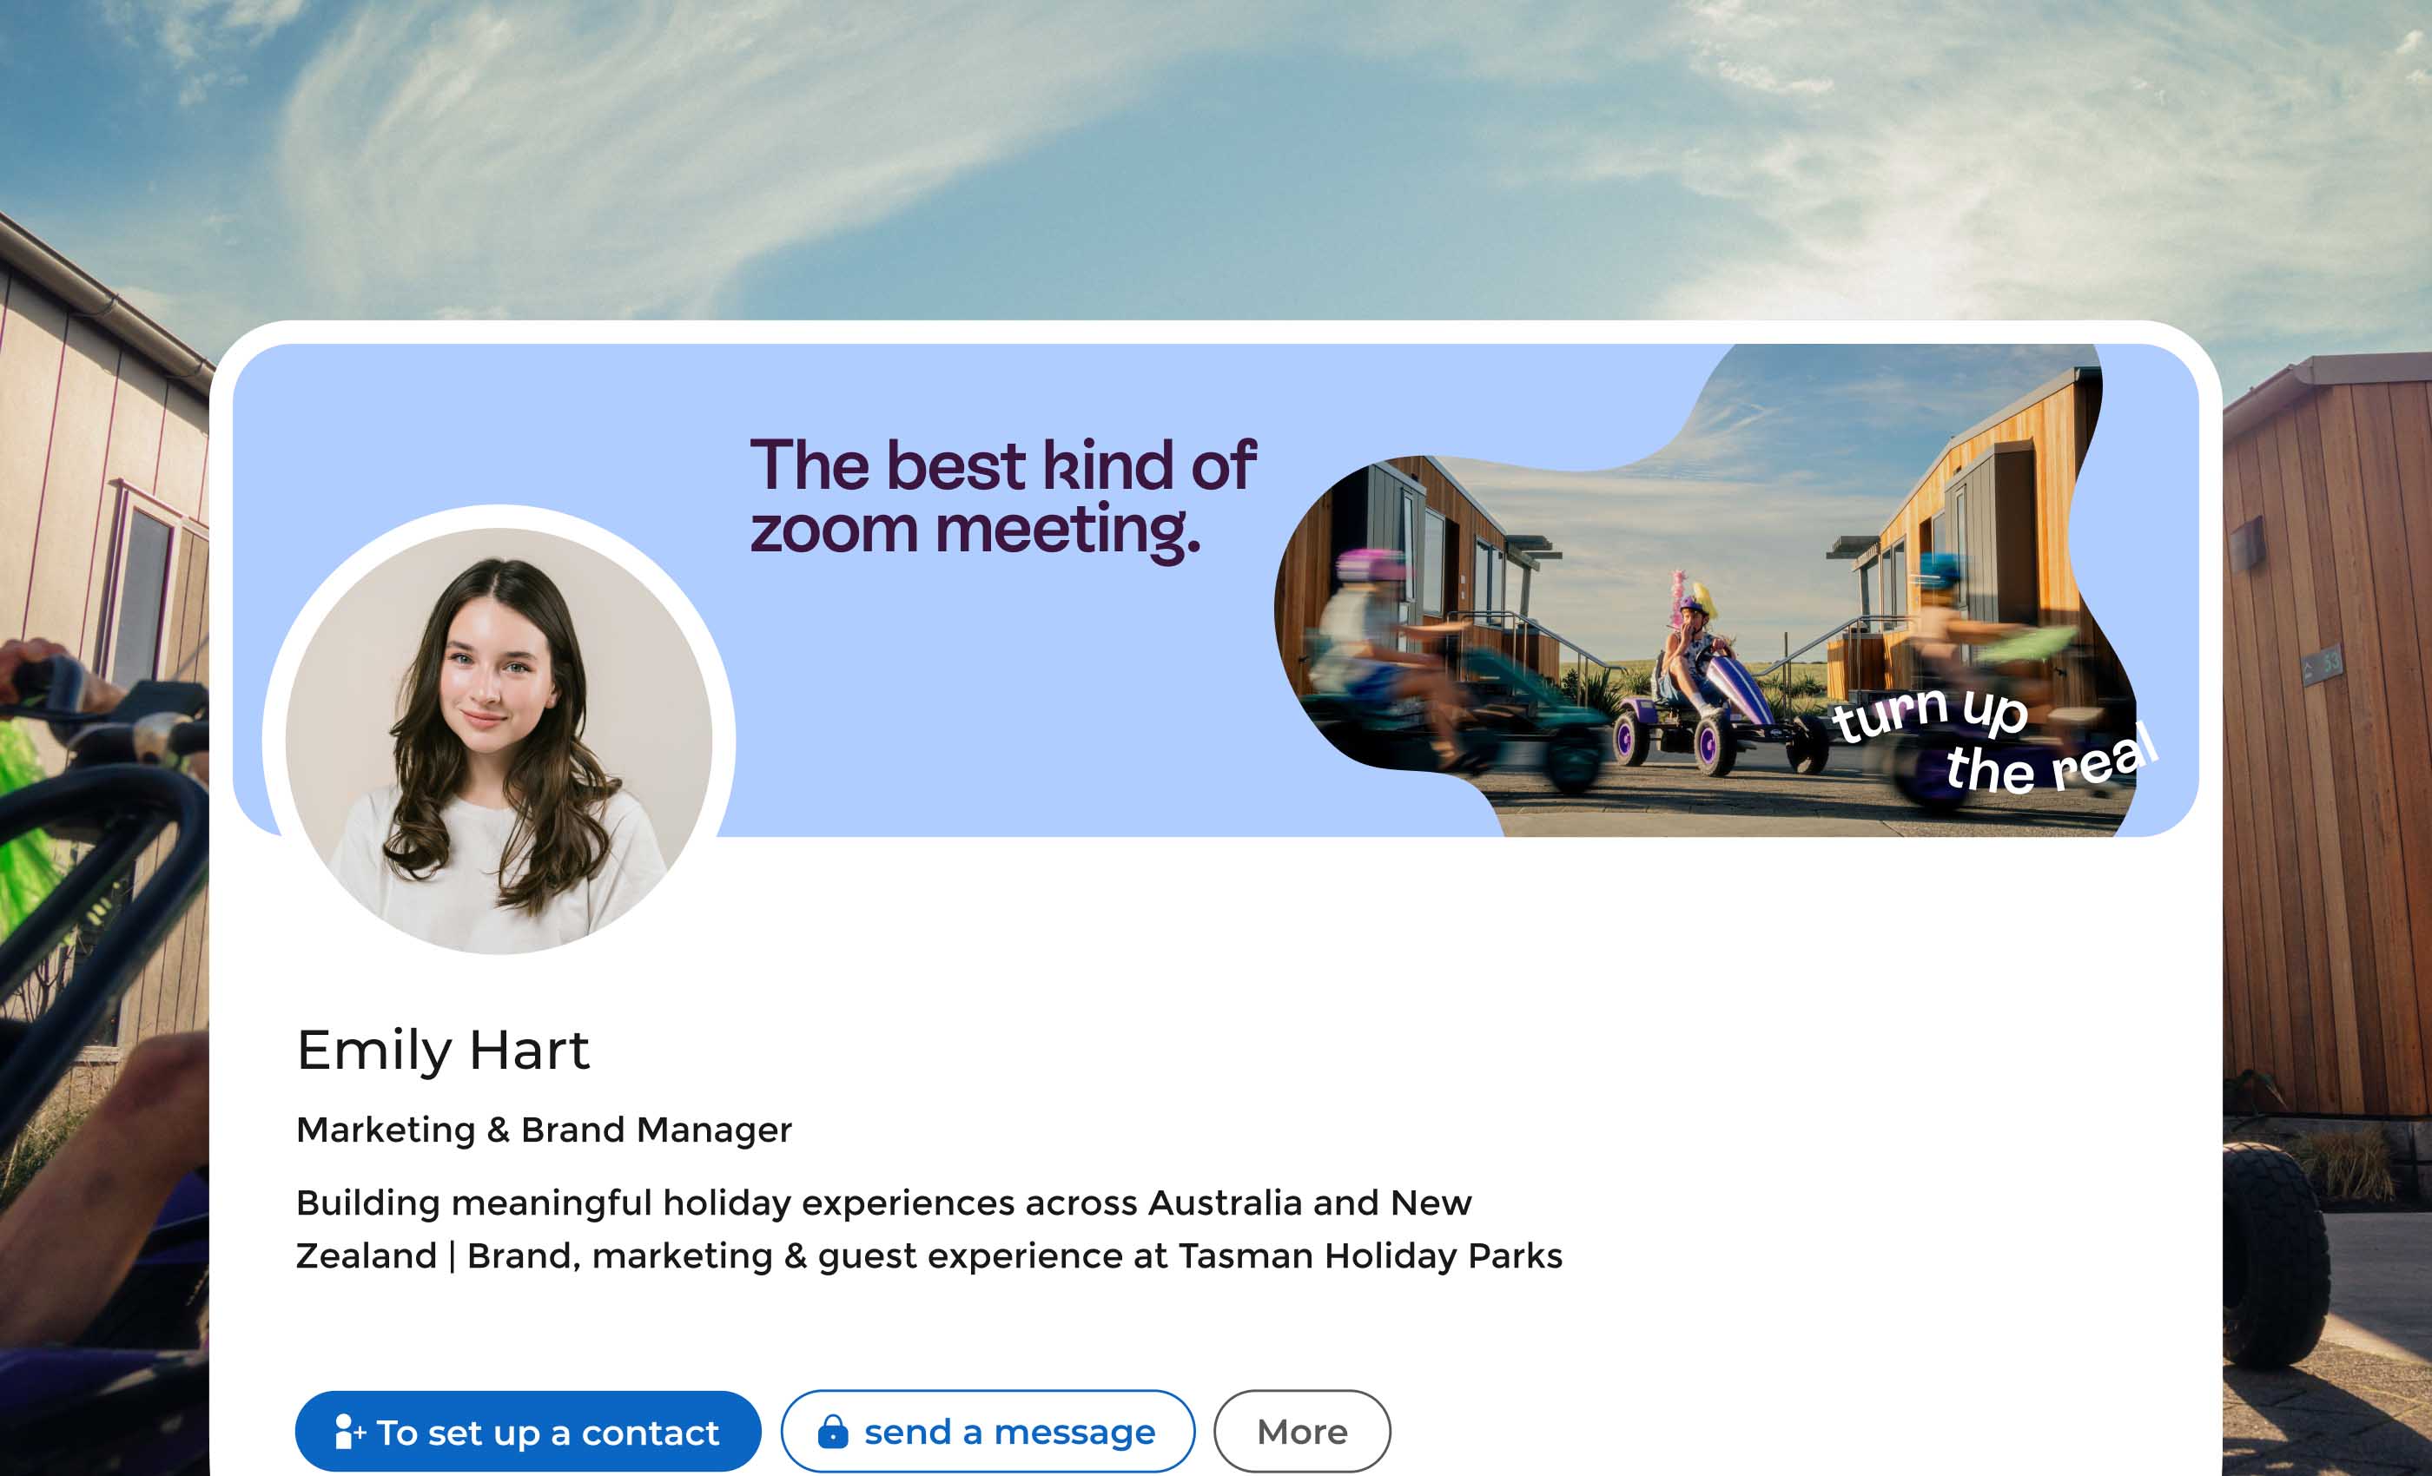Click the cabin number sign on right wall
The image size is (2432, 1476).
click(x=2322, y=665)
